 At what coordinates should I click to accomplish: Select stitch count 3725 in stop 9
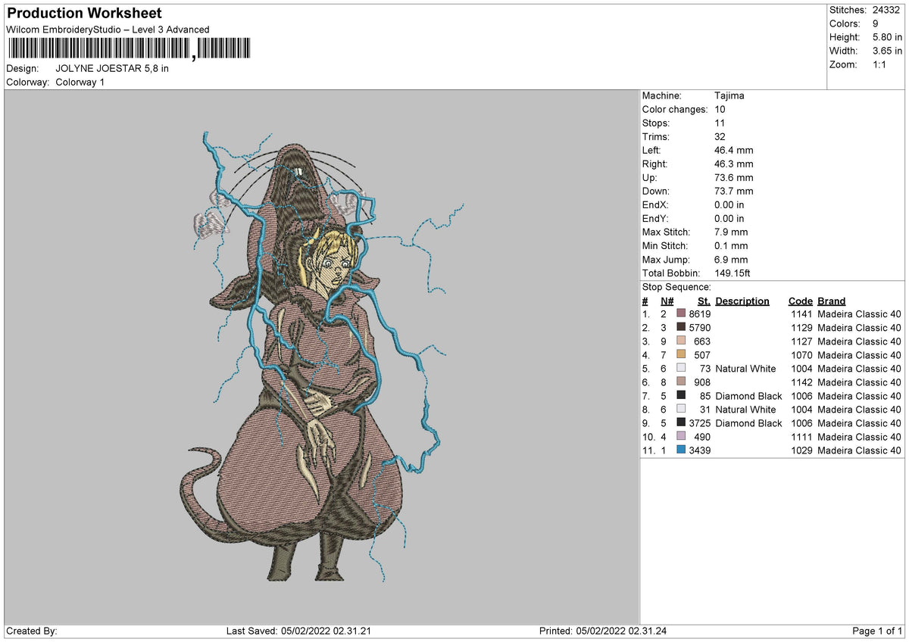[699, 422]
